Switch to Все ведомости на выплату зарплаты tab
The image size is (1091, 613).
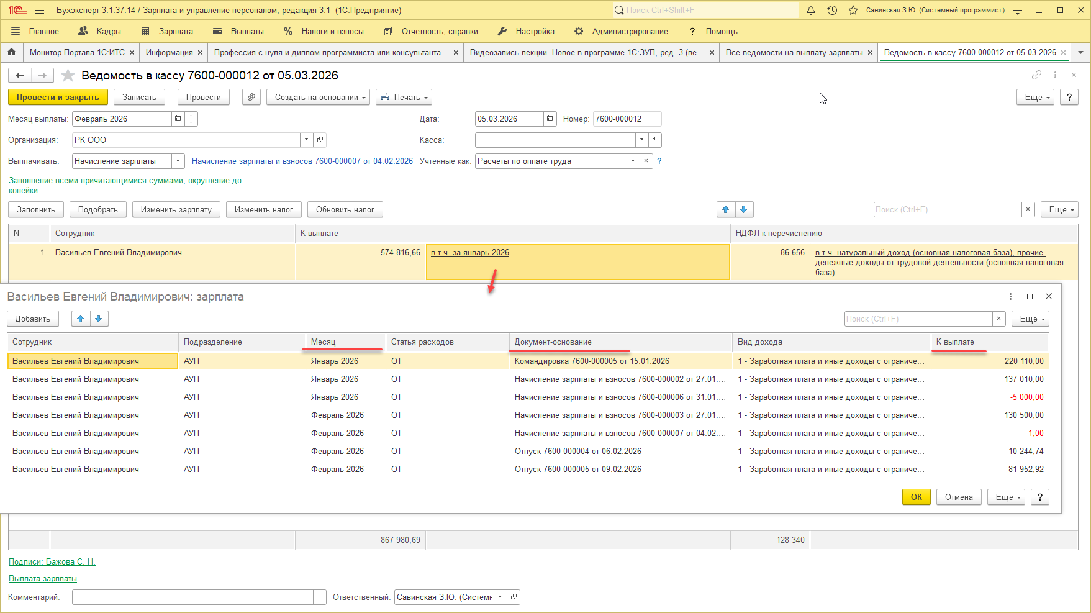click(x=794, y=52)
